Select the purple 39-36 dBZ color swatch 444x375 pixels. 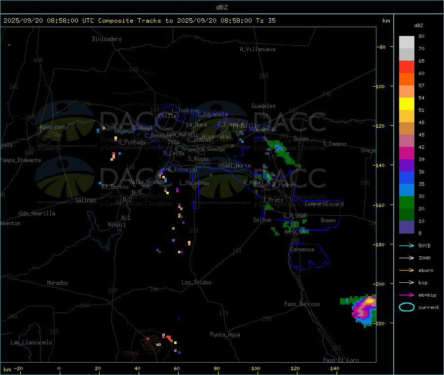click(x=407, y=166)
